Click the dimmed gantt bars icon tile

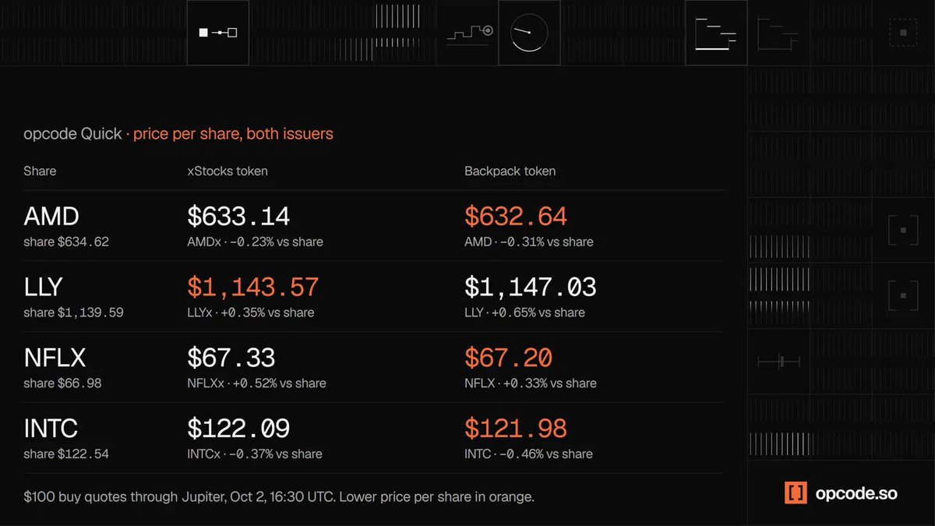[x=778, y=33]
